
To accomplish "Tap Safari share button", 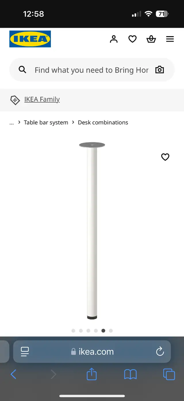I will pos(92,374).
